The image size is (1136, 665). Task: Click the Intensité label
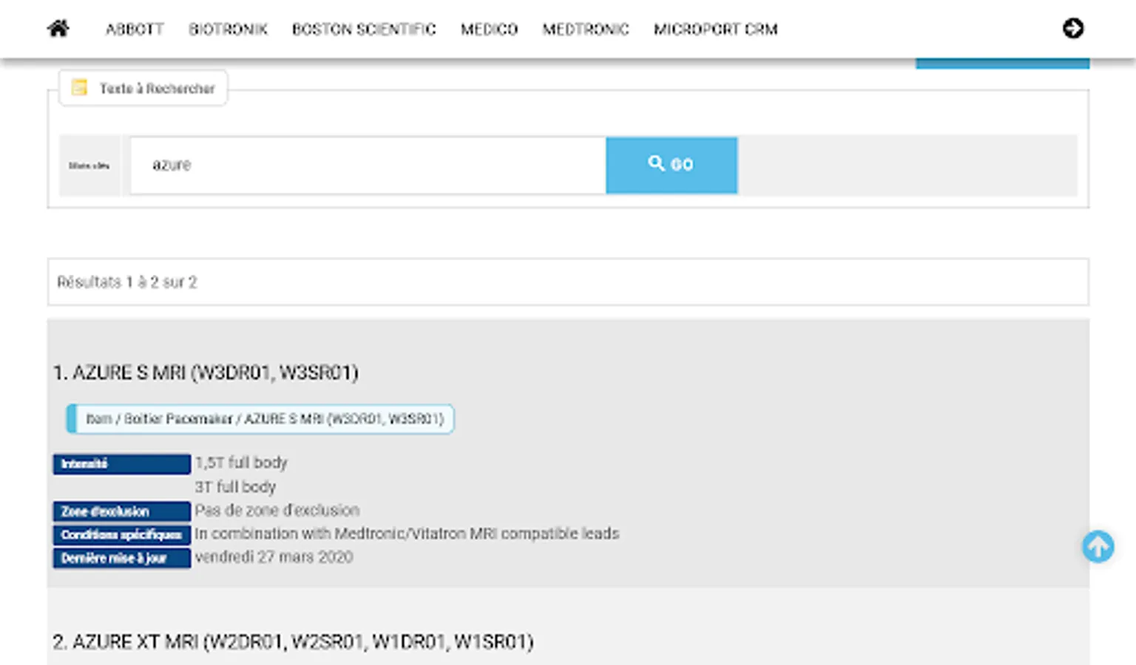coord(122,464)
